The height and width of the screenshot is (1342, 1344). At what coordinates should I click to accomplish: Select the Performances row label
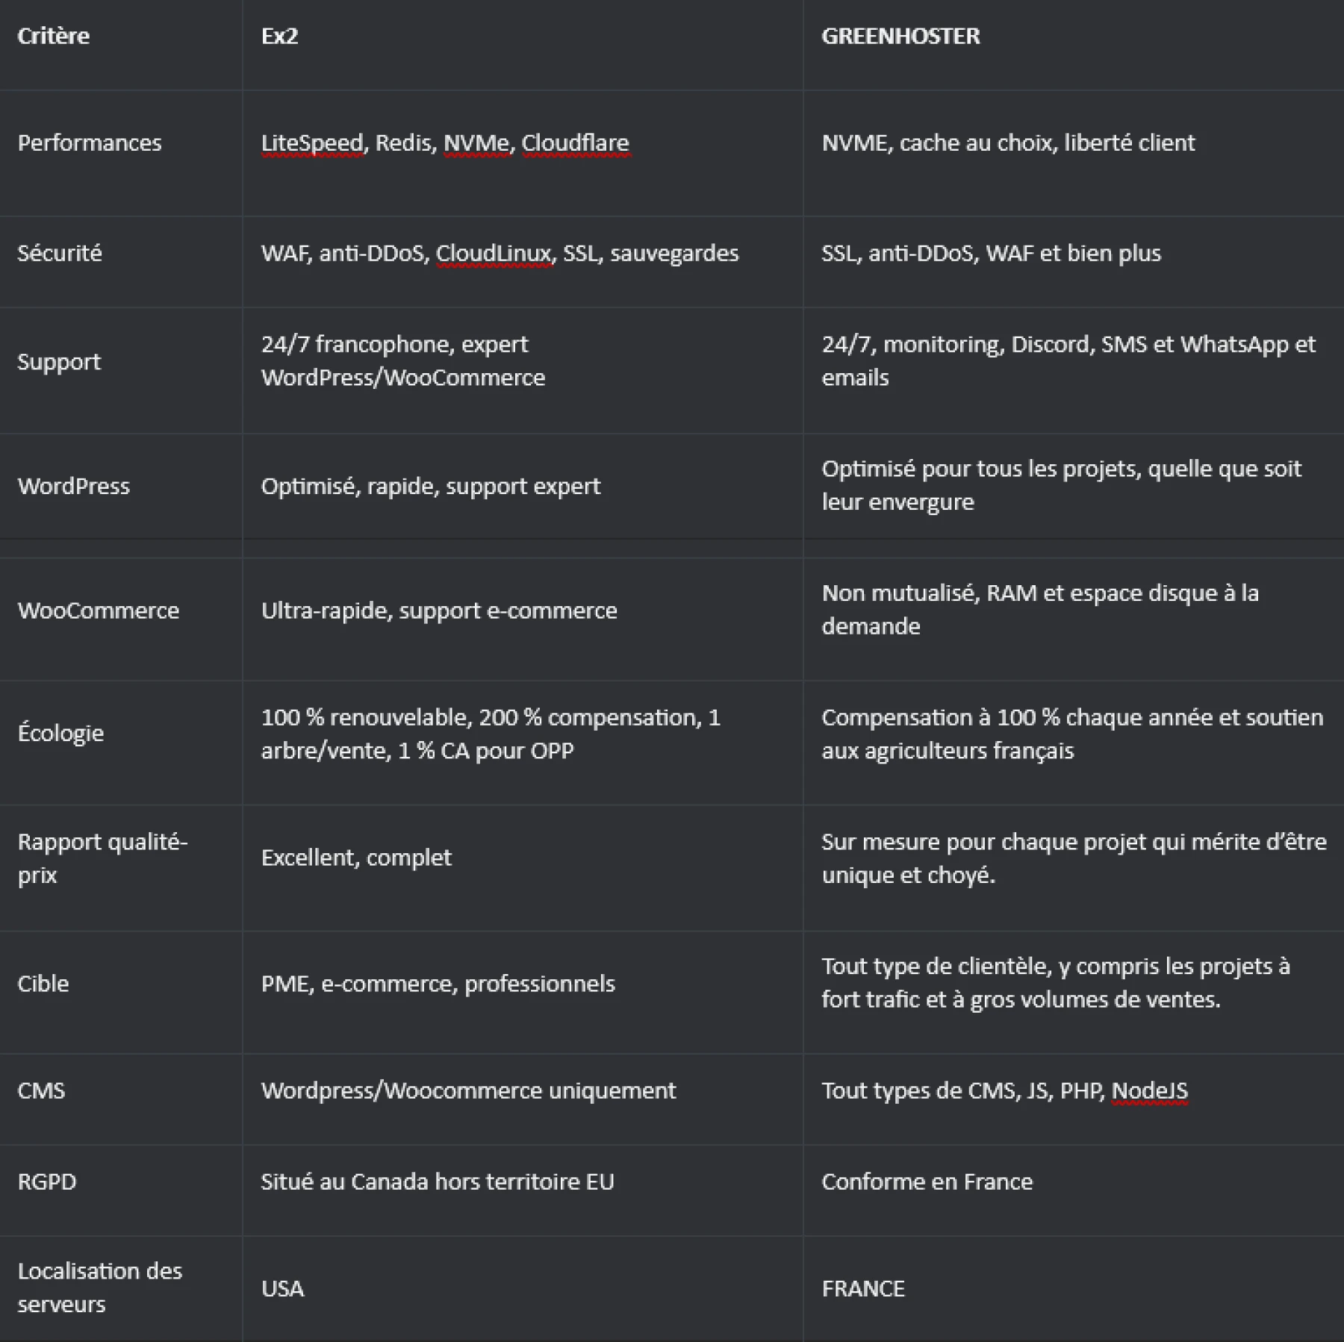(x=90, y=143)
